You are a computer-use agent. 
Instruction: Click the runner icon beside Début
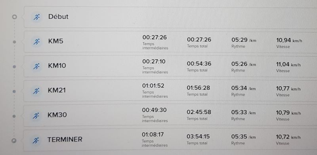pos(36,17)
